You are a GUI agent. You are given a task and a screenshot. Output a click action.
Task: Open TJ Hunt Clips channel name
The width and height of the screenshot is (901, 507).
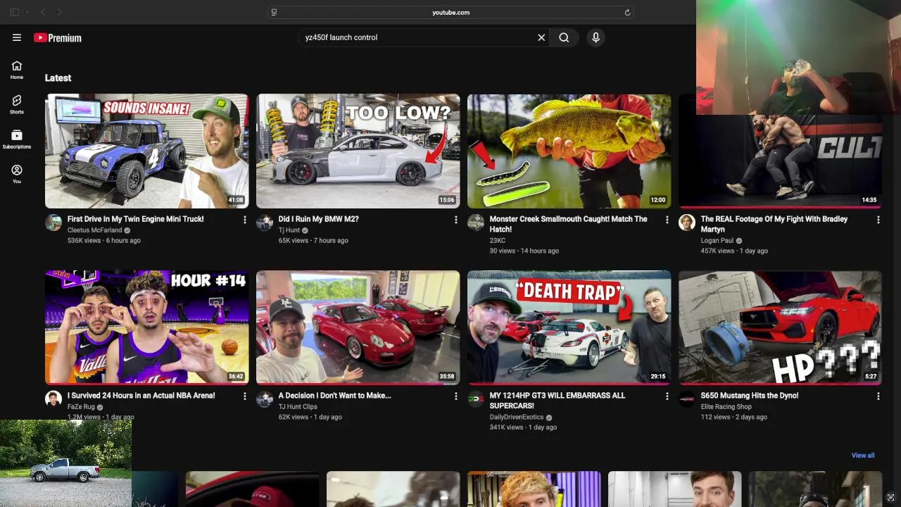click(298, 406)
